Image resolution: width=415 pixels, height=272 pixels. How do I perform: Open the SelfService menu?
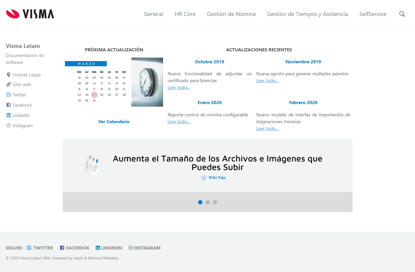(373, 14)
